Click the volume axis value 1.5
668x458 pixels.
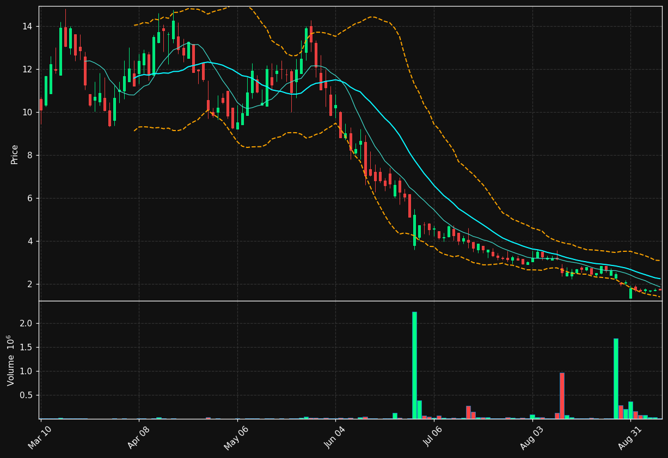[x=27, y=348]
